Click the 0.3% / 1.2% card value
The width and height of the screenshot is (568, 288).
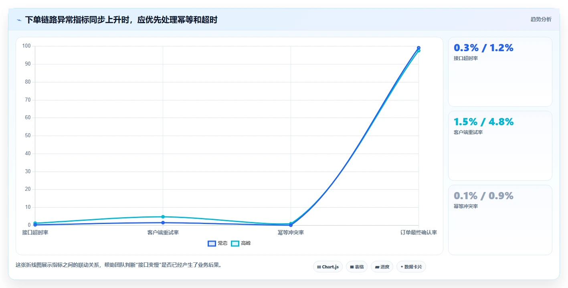click(x=483, y=48)
